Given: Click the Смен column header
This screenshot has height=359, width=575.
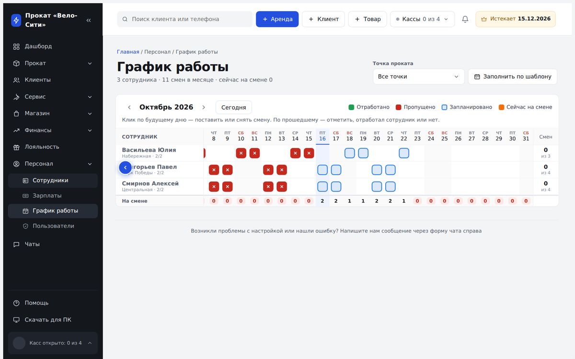Looking at the screenshot, I should tap(546, 137).
